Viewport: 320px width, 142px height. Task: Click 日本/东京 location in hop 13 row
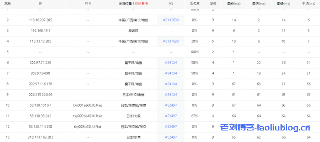click(x=133, y=137)
